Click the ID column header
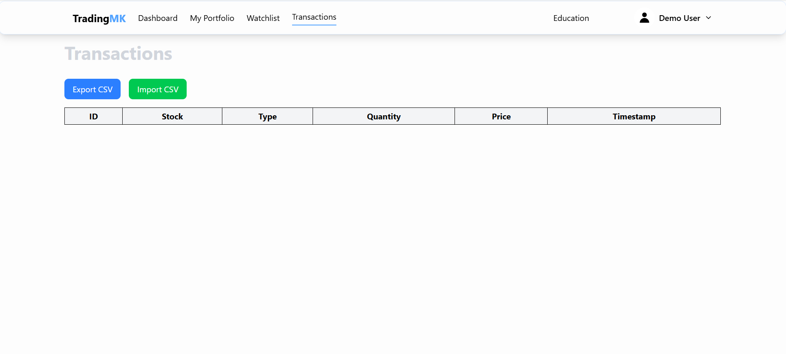Viewport: 786px width, 354px height. pyautogui.click(x=94, y=116)
